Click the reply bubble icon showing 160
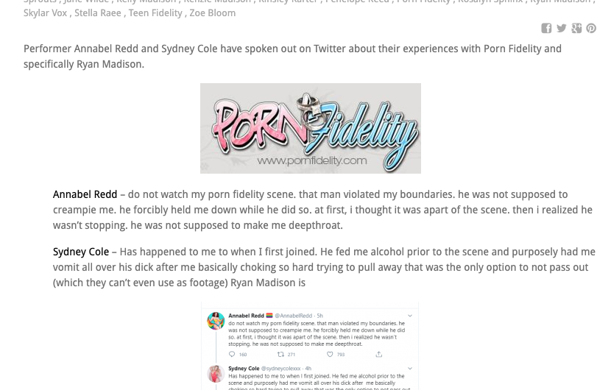The width and height of the screenshot is (611, 390). (x=232, y=354)
